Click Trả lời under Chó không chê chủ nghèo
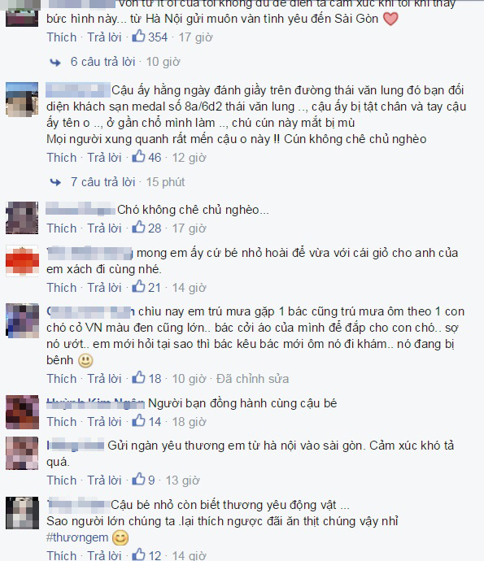484x561 pixels. [x=105, y=228]
